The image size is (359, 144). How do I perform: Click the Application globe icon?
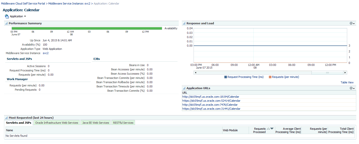point(7,16)
